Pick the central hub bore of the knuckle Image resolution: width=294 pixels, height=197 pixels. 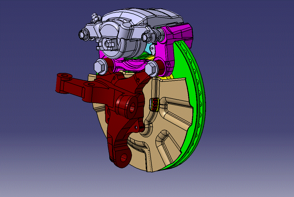pyautogui.click(x=133, y=108)
